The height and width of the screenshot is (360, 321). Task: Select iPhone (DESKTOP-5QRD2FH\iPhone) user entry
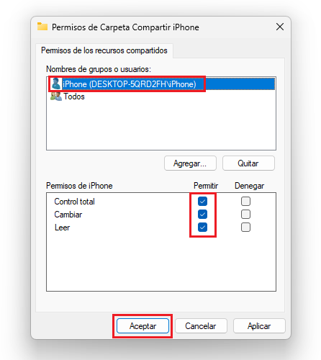pyautogui.click(x=161, y=84)
